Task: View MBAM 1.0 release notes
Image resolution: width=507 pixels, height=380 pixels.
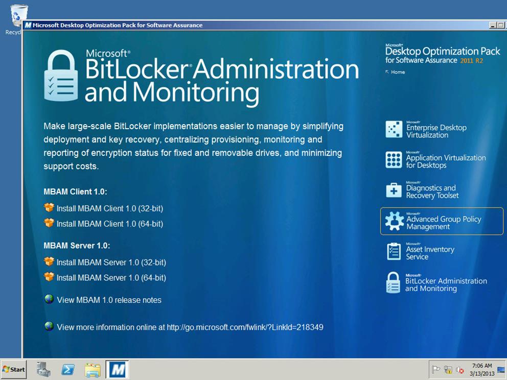Action: 109,300
